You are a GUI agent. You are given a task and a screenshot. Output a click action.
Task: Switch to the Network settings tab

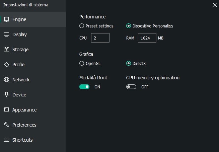pyautogui.click(x=21, y=80)
